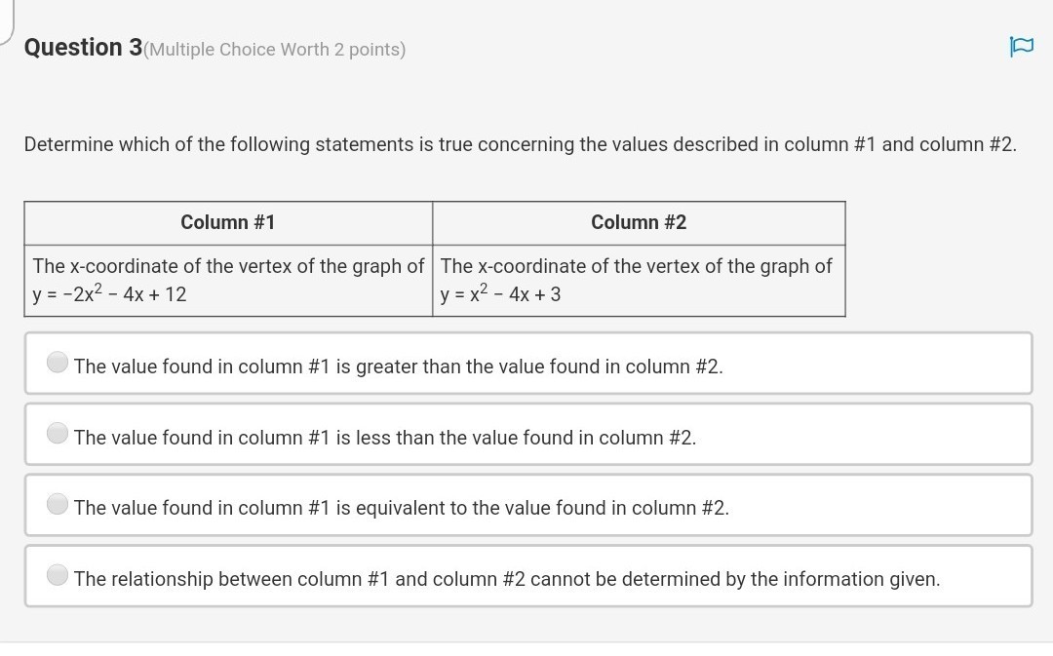The height and width of the screenshot is (656, 1053).
Task: Click the 'Multiple Choice Worth 2 points' label
Action: pyautogui.click(x=274, y=50)
